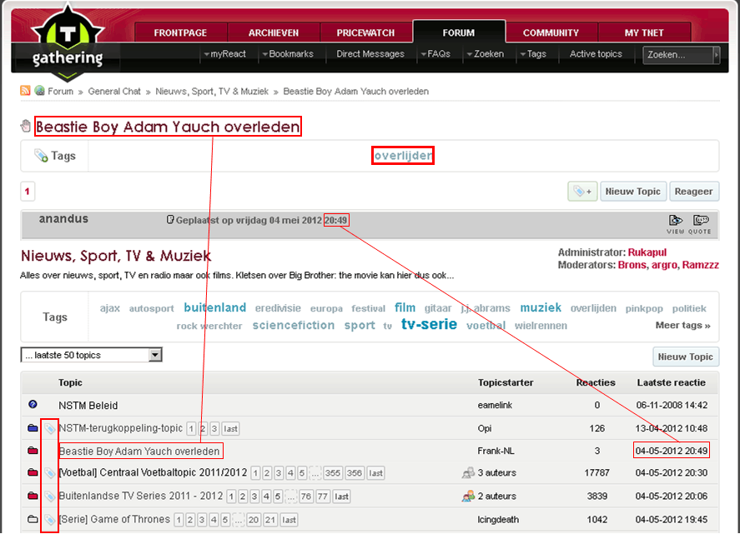This screenshot has height=534, width=740.
Task: Open the Tags dropdown in subnav
Action: click(x=533, y=54)
